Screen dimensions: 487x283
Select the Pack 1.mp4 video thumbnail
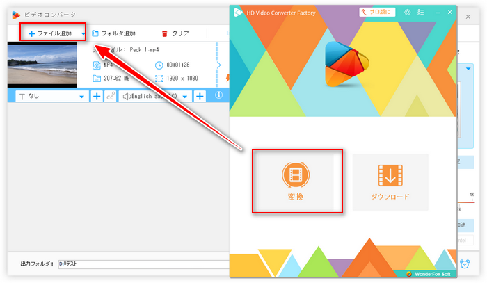(42, 65)
